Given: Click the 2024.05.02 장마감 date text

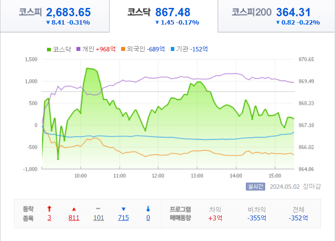Looking at the screenshot, I should coord(295,187).
